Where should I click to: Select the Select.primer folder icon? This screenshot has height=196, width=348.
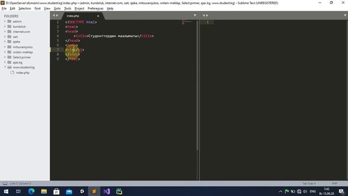click(x=9, y=57)
